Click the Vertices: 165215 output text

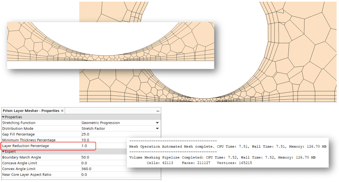234,163
